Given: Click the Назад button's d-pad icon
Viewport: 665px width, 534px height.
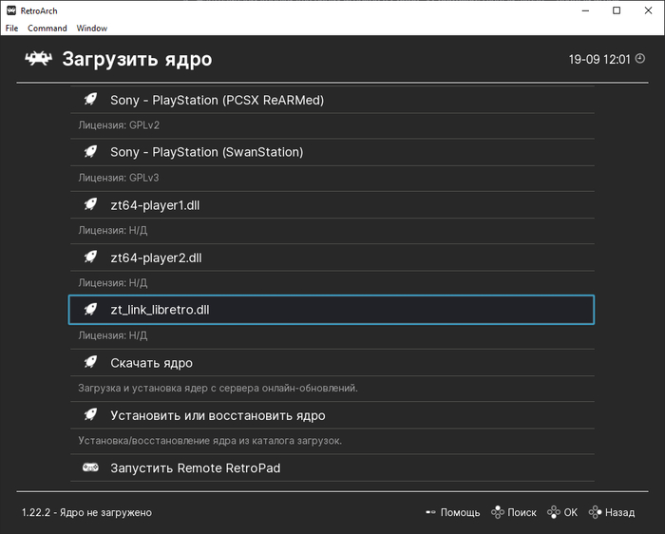Looking at the screenshot, I should pyautogui.click(x=595, y=512).
